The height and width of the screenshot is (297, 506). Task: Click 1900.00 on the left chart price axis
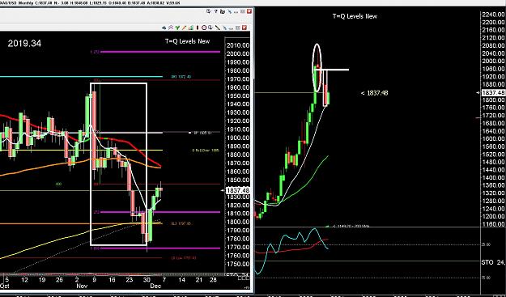238,138
